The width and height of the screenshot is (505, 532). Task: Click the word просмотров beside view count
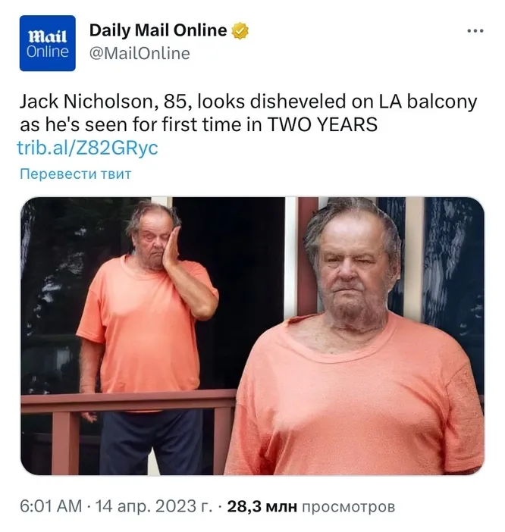click(x=349, y=507)
